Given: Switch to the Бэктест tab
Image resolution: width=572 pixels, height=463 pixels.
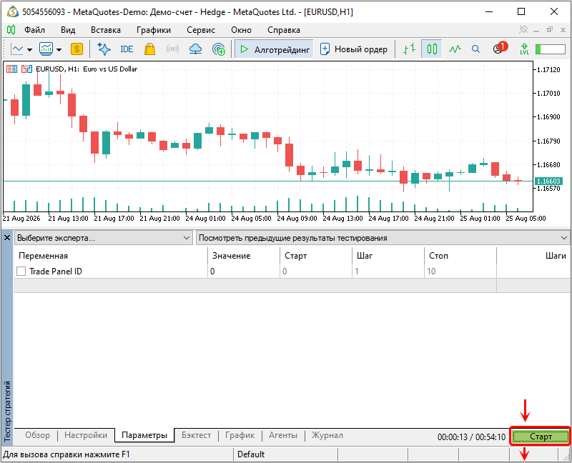Looking at the screenshot, I should pyautogui.click(x=196, y=435).
